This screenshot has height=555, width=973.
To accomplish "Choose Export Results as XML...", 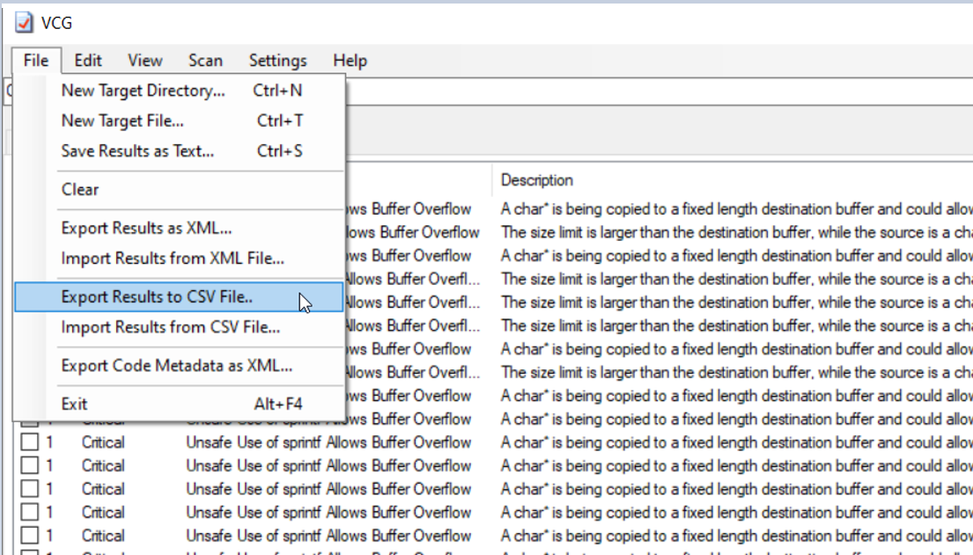I will (x=179, y=228).
